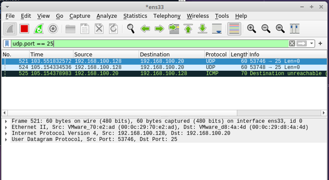Click the scroll right arrow of packet list
This screenshot has width=329, height=180.
[x=324, y=113]
